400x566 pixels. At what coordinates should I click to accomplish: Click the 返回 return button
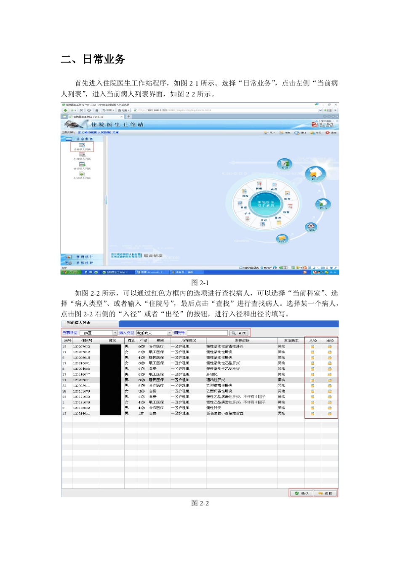[325, 493]
